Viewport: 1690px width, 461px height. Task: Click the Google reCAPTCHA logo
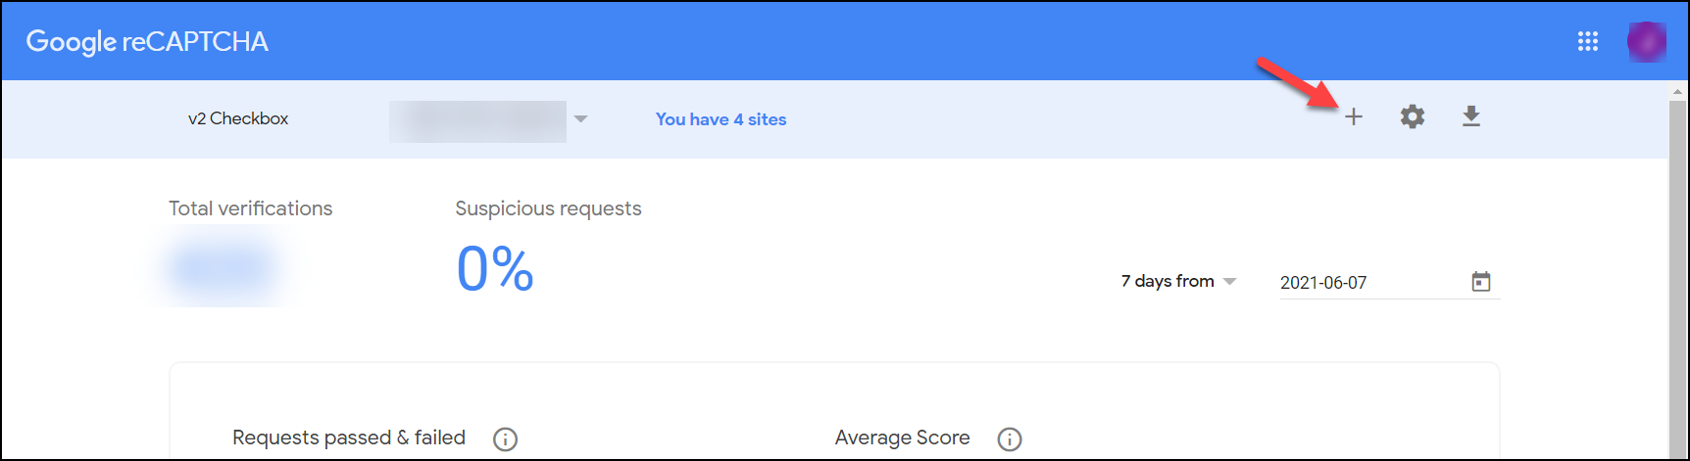click(147, 41)
